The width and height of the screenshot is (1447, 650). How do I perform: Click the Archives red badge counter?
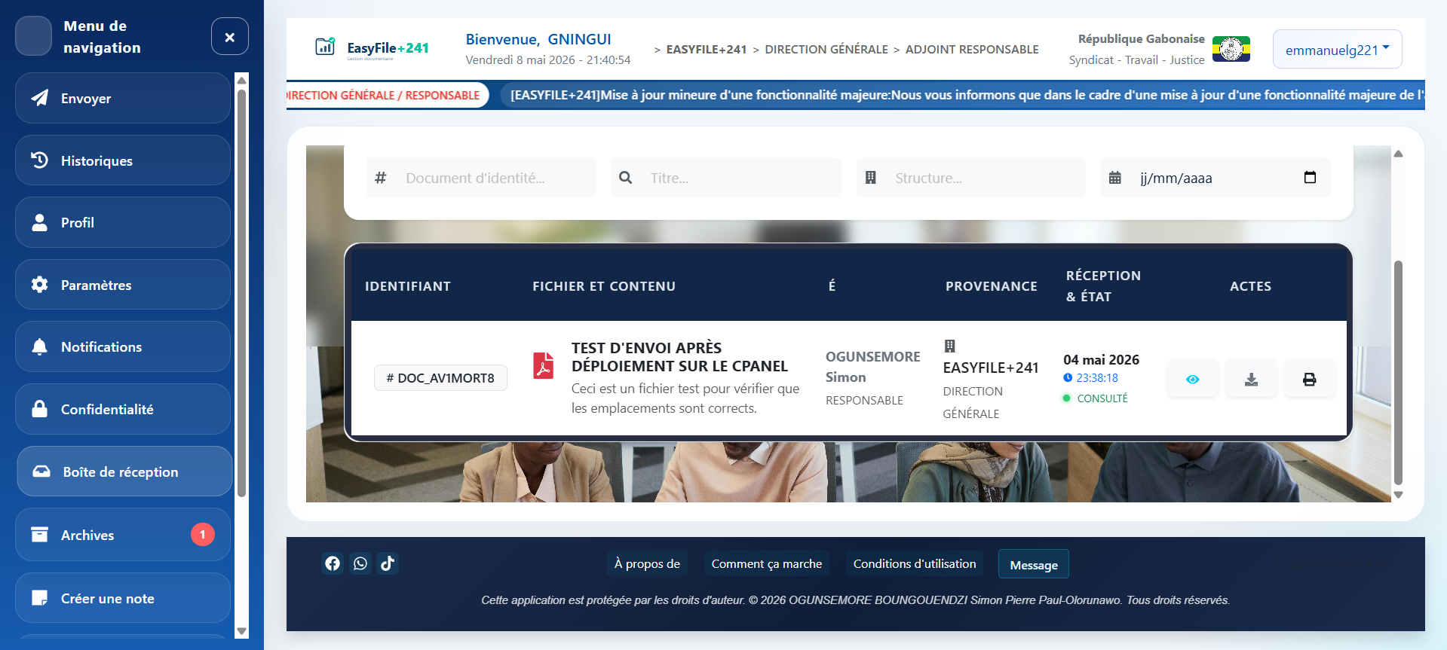tap(203, 535)
